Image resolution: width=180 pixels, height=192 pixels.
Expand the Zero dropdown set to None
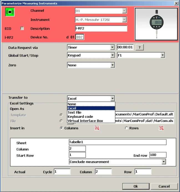(112, 65)
